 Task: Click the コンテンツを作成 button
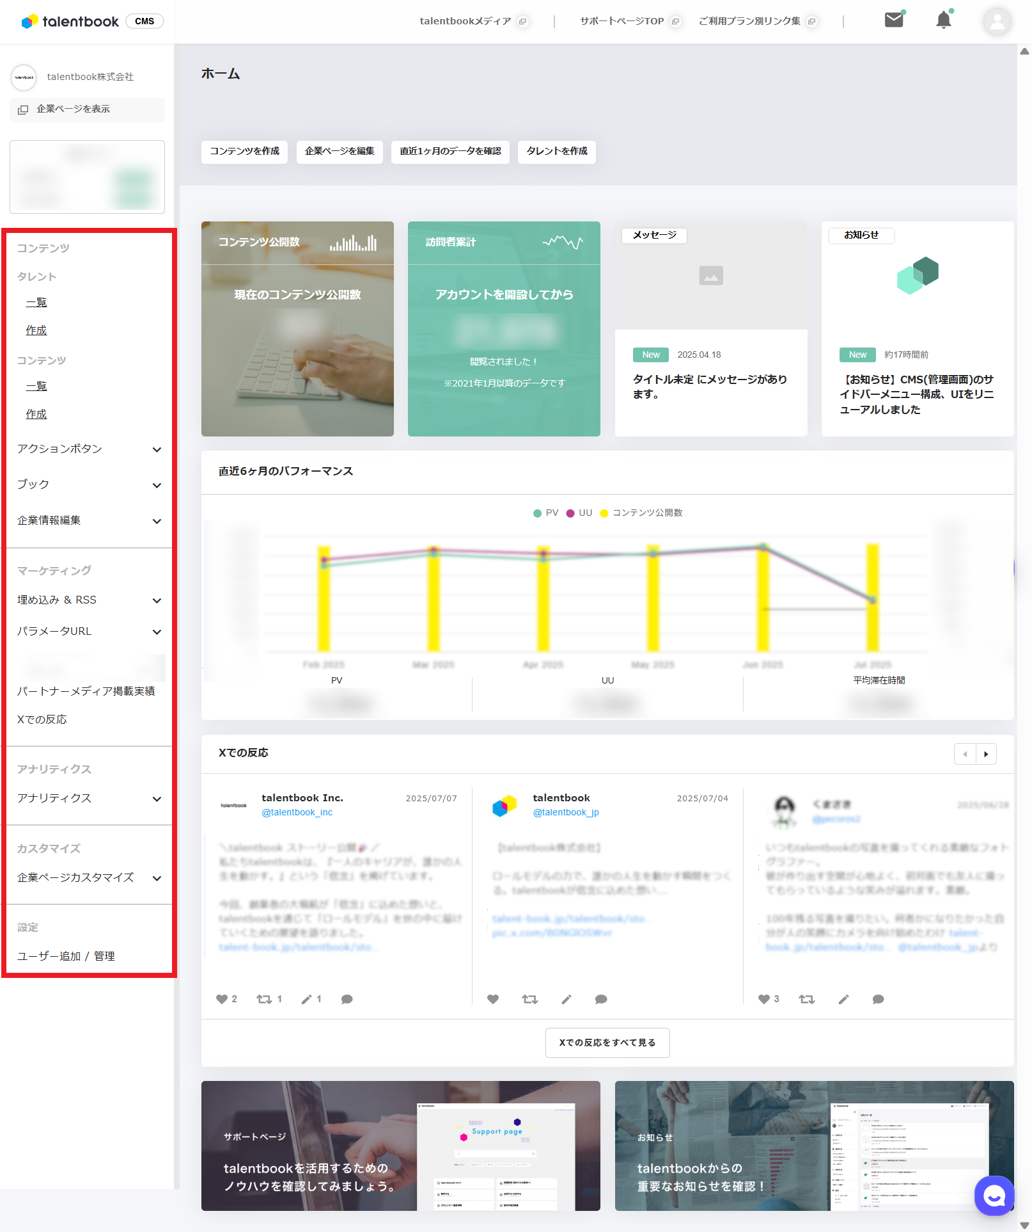(x=245, y=152)
